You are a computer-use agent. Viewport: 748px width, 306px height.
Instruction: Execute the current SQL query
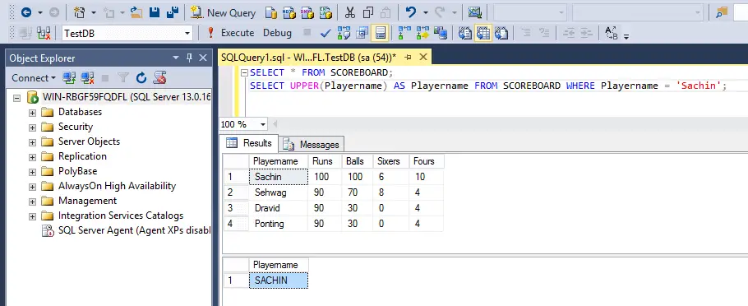(x=231, y=33)
